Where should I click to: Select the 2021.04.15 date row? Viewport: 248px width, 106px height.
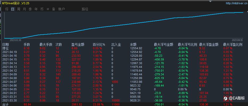tap(10, 59)
